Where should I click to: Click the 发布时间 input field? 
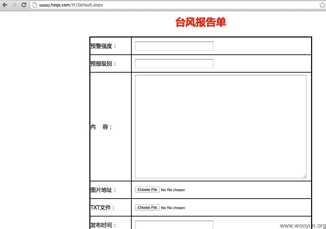tap(174, 225)
